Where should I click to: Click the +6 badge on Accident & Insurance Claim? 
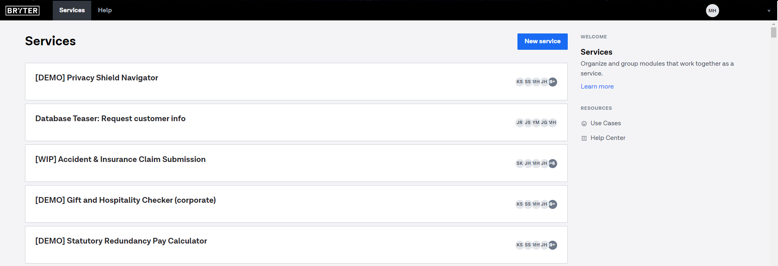coord(553,163)
